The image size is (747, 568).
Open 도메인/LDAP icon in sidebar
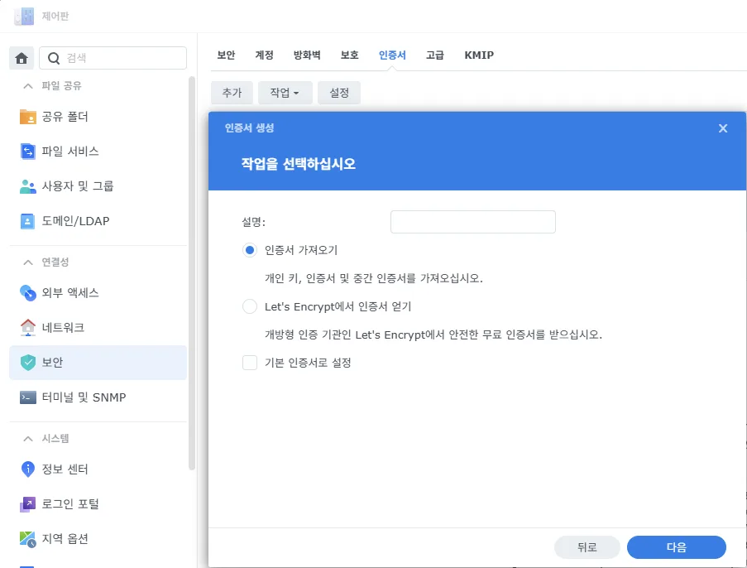pos(28,221)
